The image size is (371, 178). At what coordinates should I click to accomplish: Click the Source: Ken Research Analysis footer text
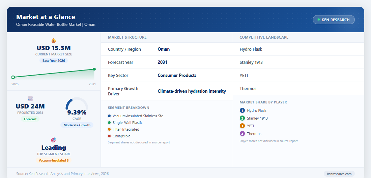coord(62,174)
